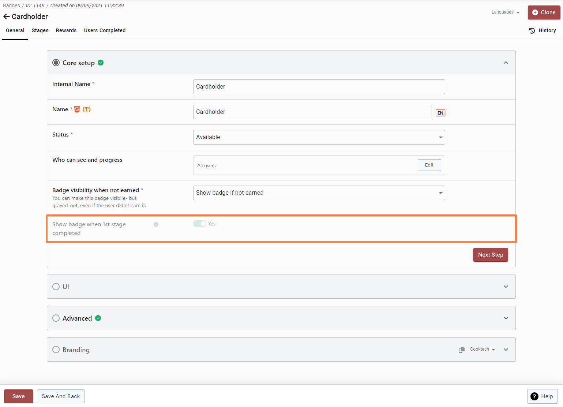The image size is (563, 407).
Task: Click the Internal Name input field
Action: point(319,87)
